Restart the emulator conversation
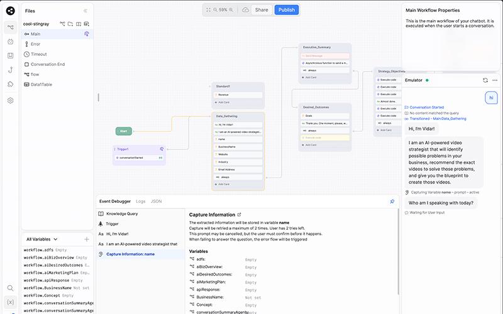 tap(485, 80)
